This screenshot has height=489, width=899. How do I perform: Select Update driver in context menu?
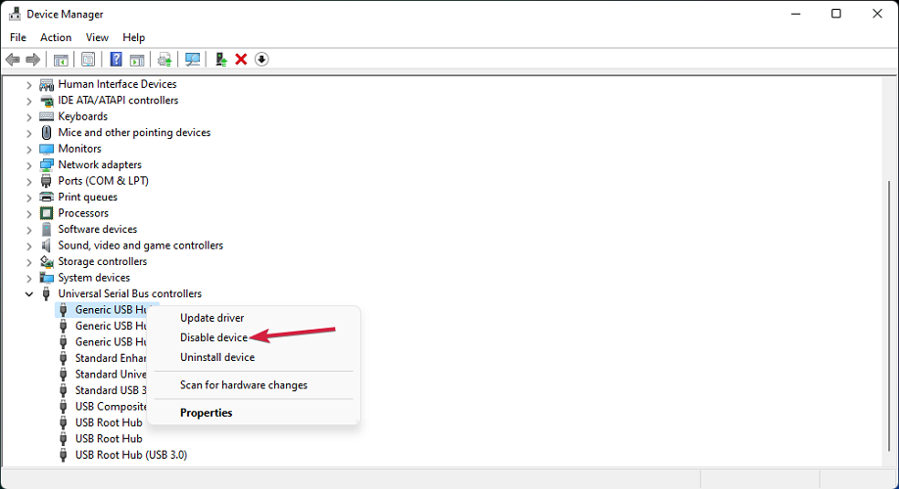pyautogui.click(x=212, y=318)
